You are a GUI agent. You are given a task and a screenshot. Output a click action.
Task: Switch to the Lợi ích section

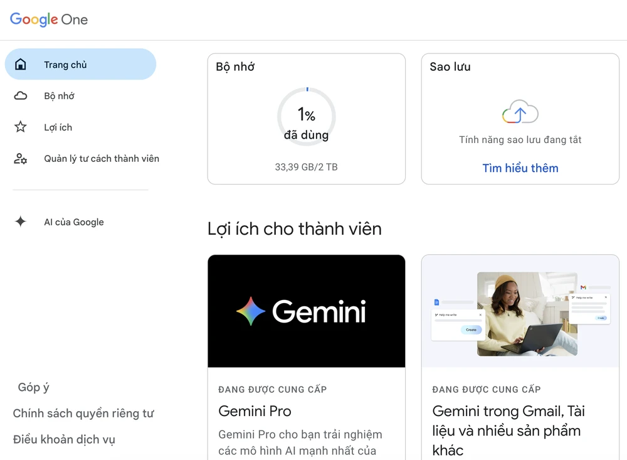58,127
